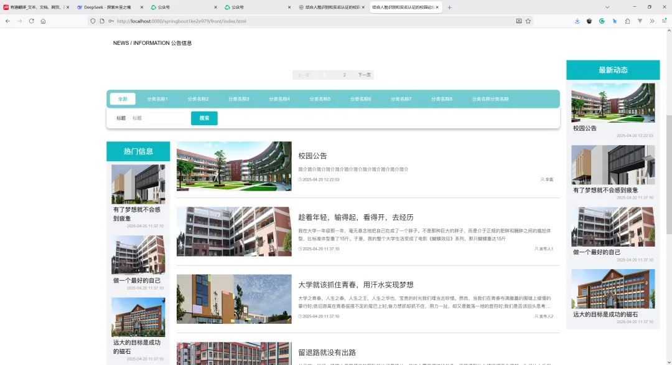This screenshot has height=365, width=672.
Task: Click 远大的目标是成功的磁石 thumbnail in 最新动态
Action: 613,289
